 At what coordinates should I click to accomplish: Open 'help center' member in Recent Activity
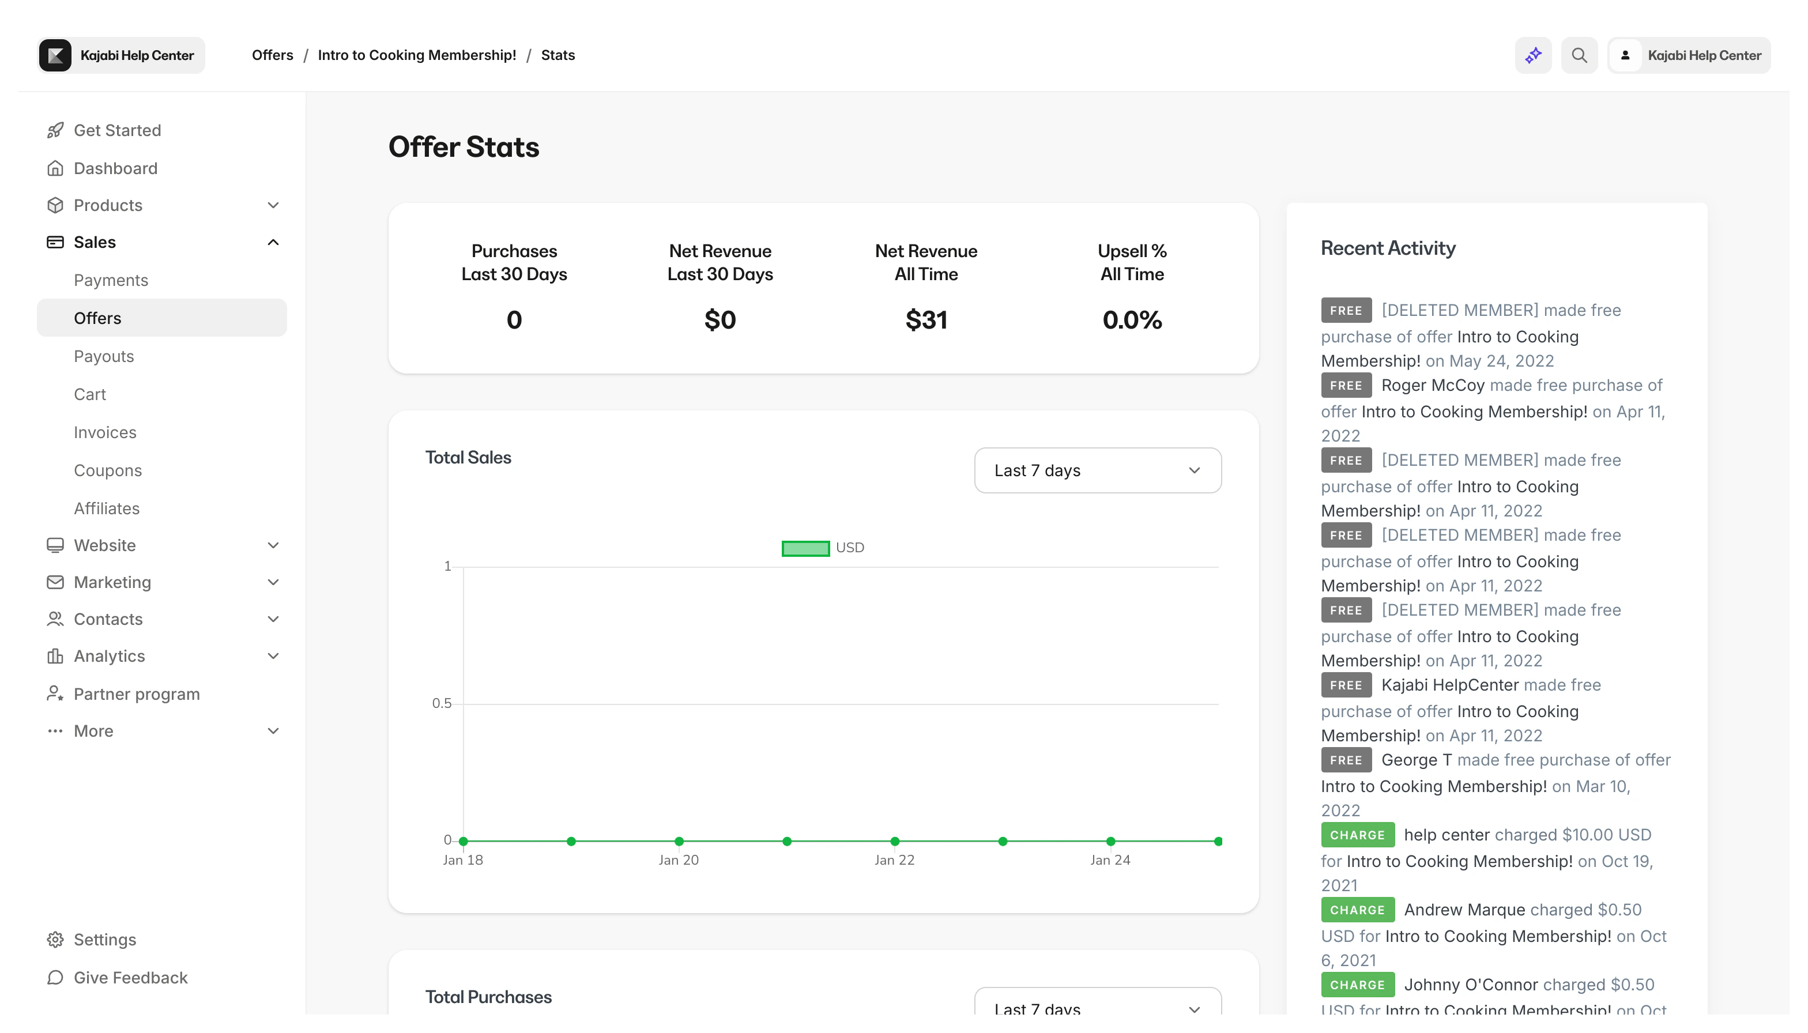pyautogui.click(x=1447, y=835)
